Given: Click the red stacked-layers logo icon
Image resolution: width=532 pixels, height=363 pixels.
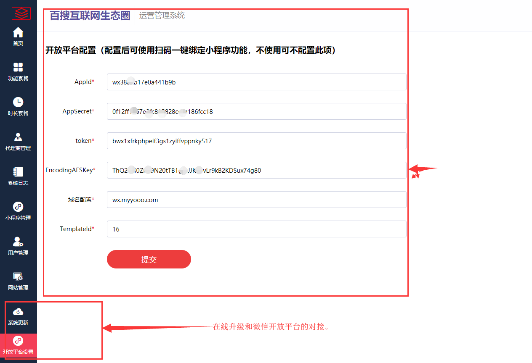Looking at the screenshot, I should pyautogui.click(x=21, y=14).
